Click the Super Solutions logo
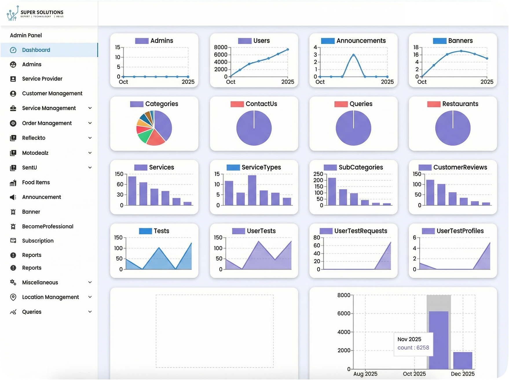The width and height of the screenshot is (509, 380). pyautogui.click(x=35, y=13)
